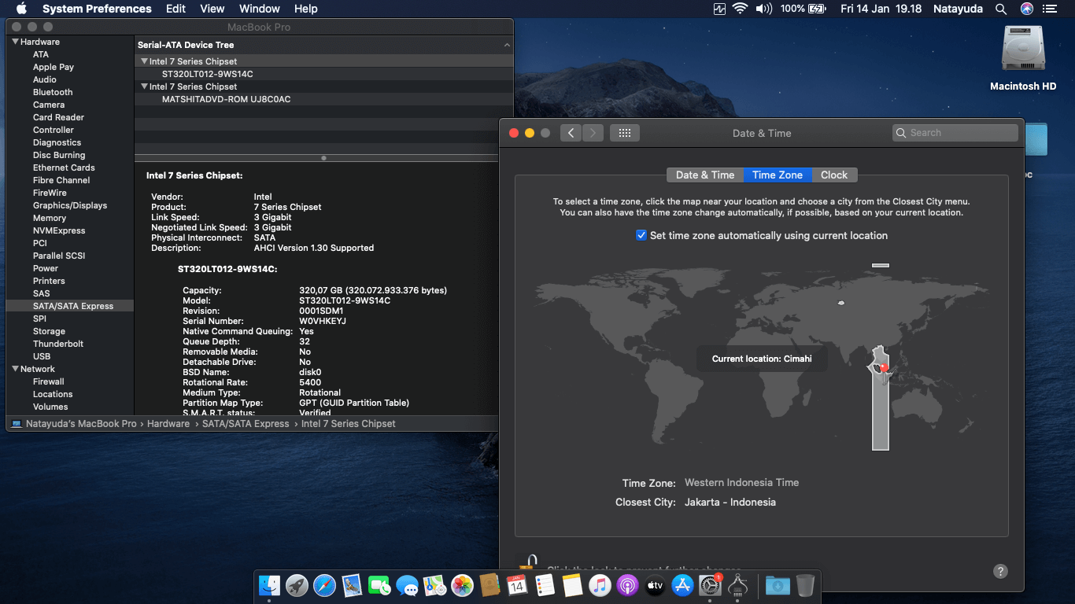
Task: Switch to the Clock tab
Action: 833,175
